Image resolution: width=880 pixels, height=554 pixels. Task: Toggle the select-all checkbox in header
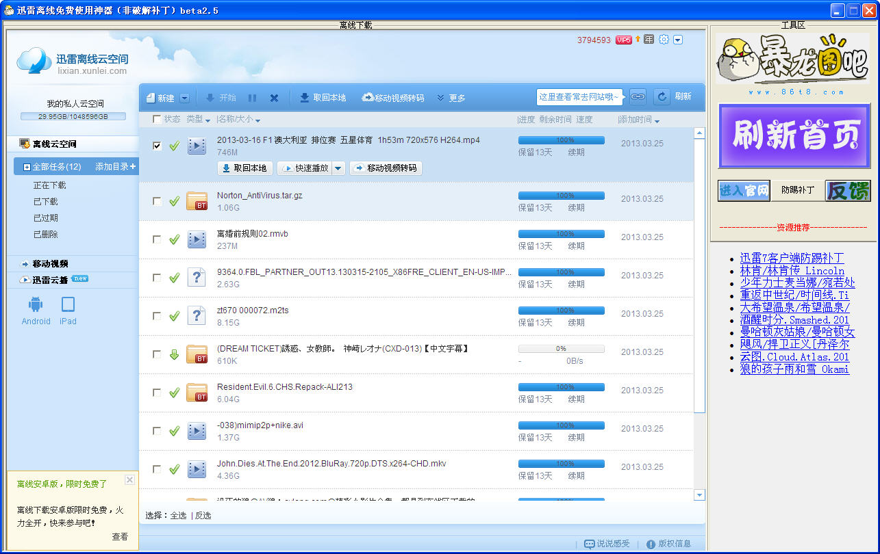coord(157,119)
